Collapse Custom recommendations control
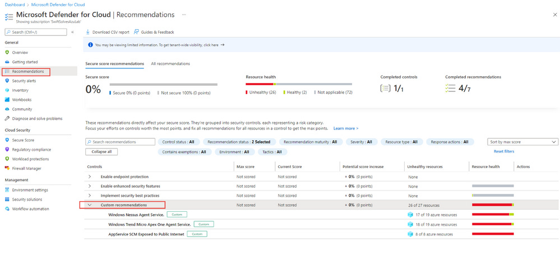Screen dimensions: 560x269 tap(90, 205)
